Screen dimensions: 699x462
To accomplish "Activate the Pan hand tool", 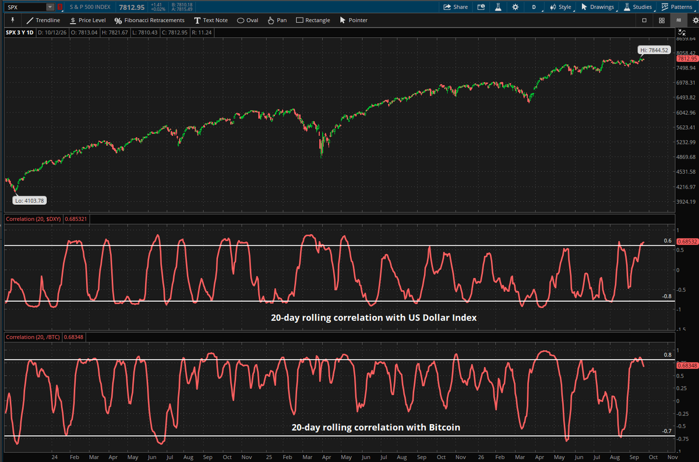I will tap(277, 20).
